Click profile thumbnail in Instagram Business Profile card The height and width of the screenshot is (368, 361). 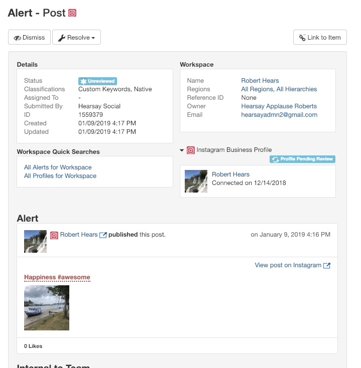pyautogui.click(x=196, y=181)
